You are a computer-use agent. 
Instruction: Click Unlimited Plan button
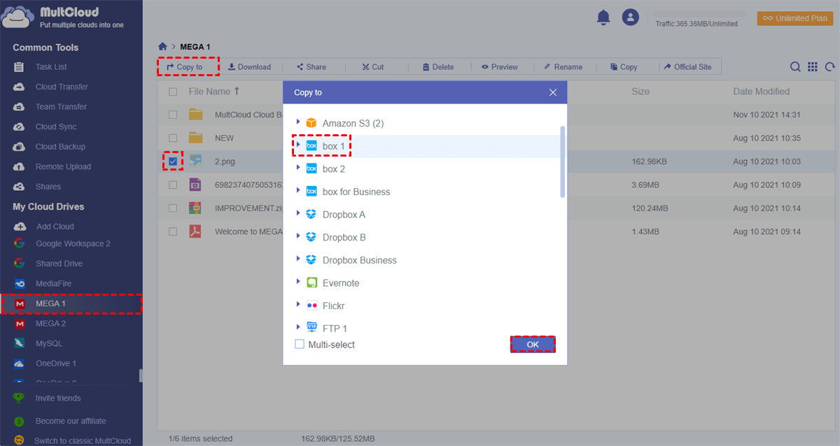coord(795,18)
